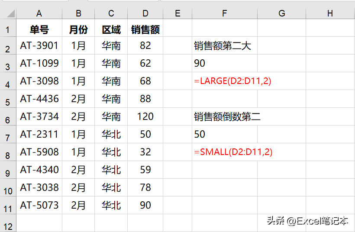Click sales value 88 in column D
This screenshot has height=232, width=355.
click(145, 99)
